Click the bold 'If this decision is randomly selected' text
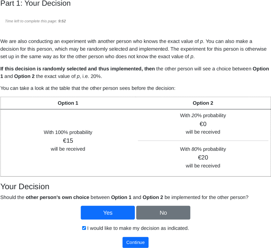The image size is (271, 248). pyautogui.click(x=78, y=69)
